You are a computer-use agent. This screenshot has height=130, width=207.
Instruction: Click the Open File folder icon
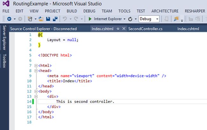point(41,19)
